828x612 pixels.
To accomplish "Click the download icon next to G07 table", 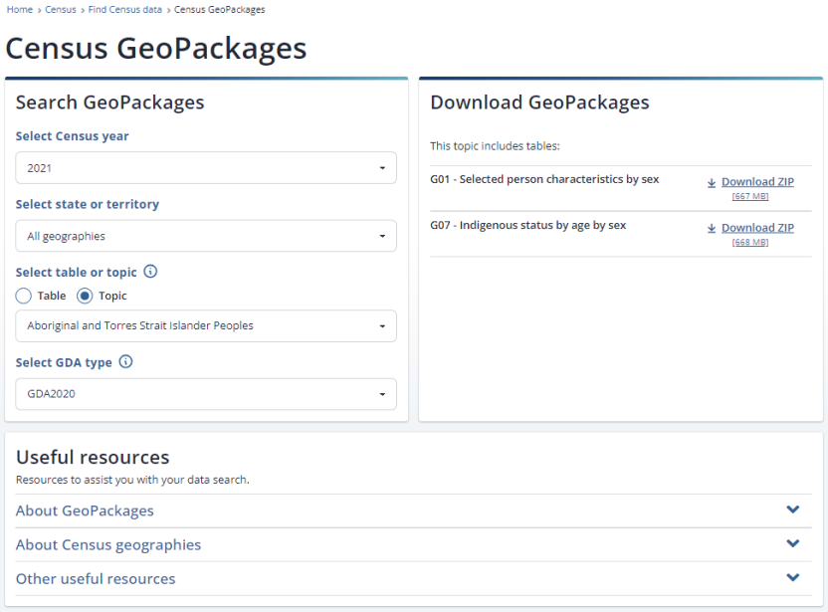I will 710,228.
